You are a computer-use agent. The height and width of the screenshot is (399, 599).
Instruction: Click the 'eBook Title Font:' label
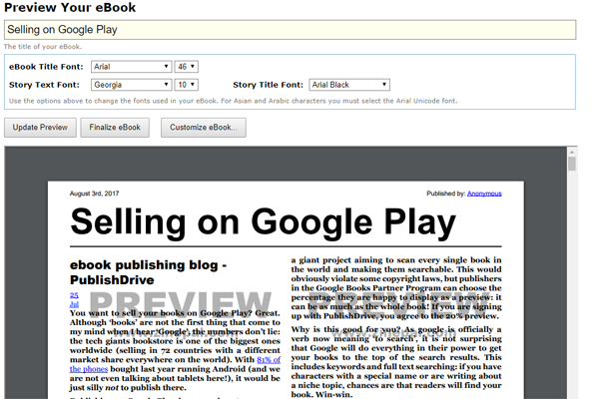[x=46, y=67]
